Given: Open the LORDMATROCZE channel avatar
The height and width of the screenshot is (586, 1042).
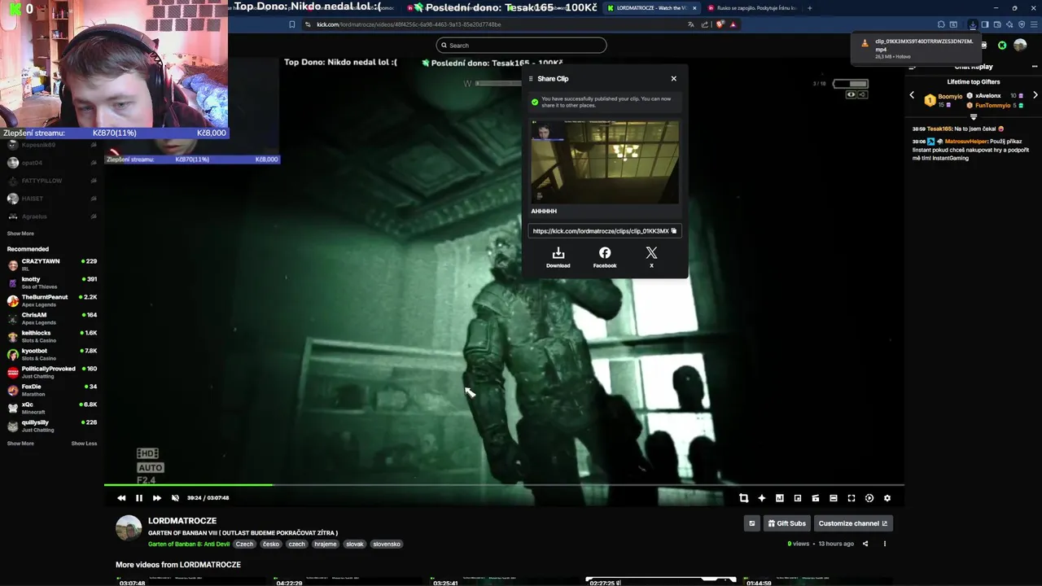Looking at the screenshot, I should click(x=129, y=528).
